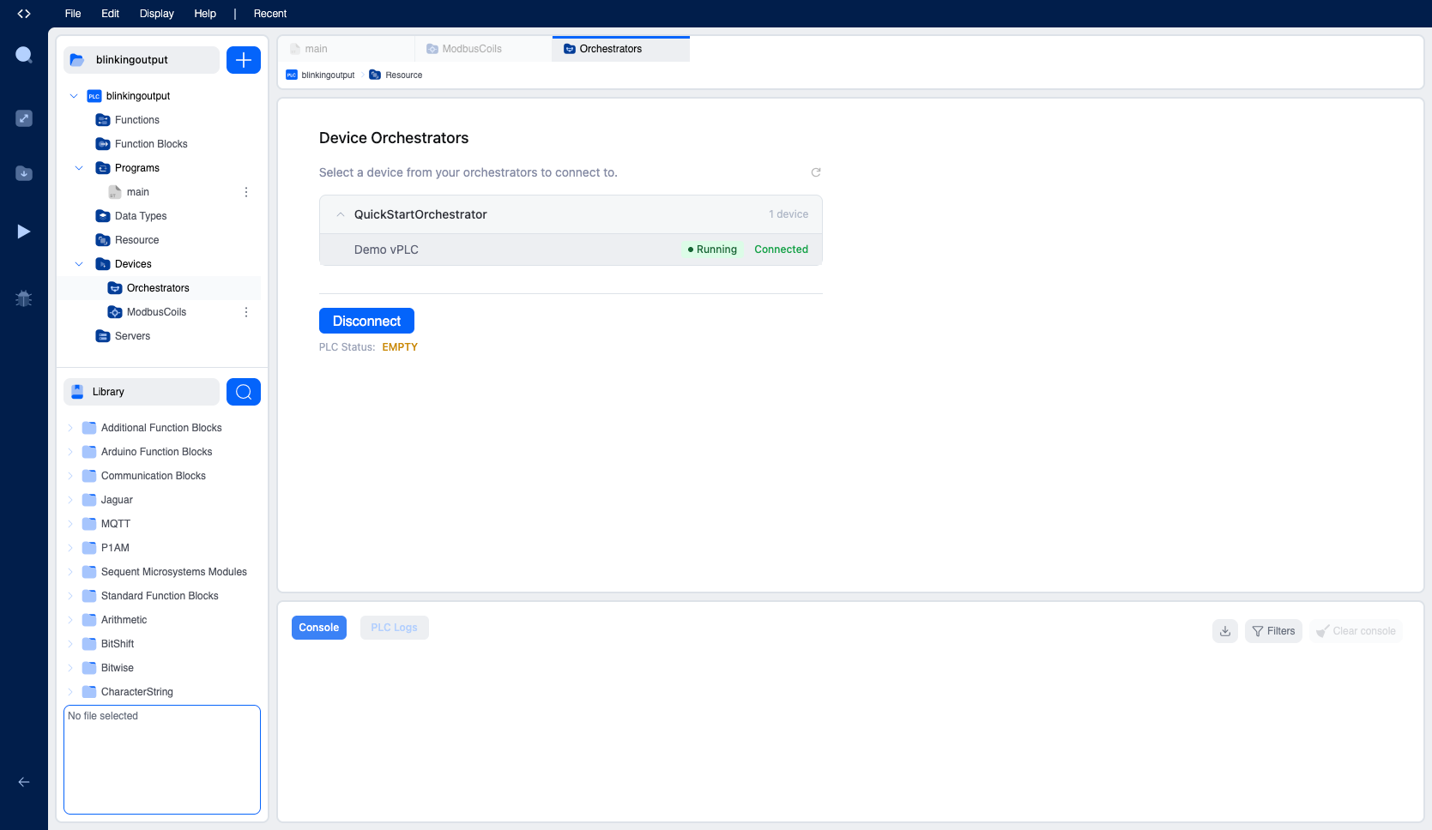Expand the Jaguar library folder
Image resolution: width=1432 pixels, height=830 pixels.
click(x=70, y=500)
